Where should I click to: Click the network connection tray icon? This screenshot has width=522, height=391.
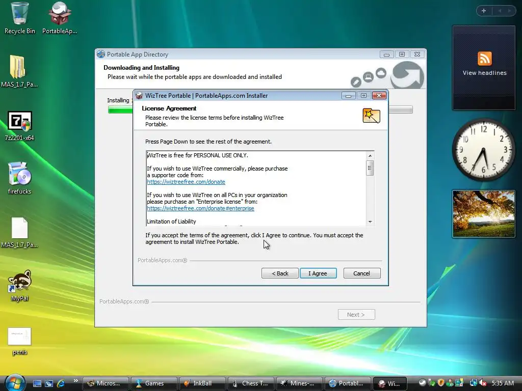473,383
